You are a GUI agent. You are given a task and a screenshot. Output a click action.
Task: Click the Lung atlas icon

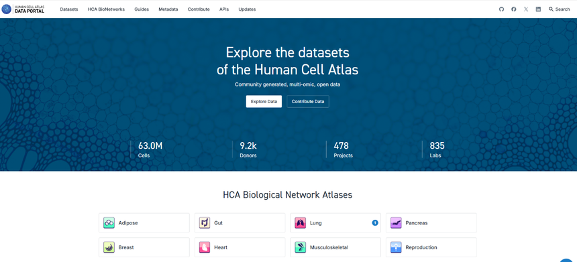coord(301,222)
